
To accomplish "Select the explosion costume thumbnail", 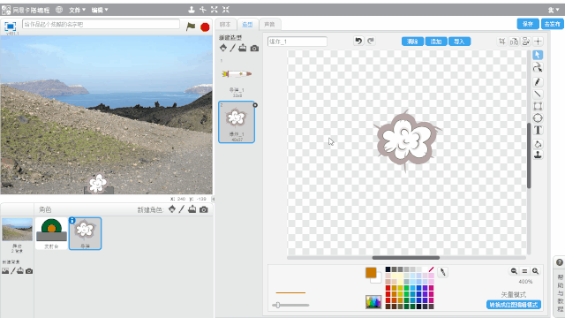I will click(x=237, y=122).
